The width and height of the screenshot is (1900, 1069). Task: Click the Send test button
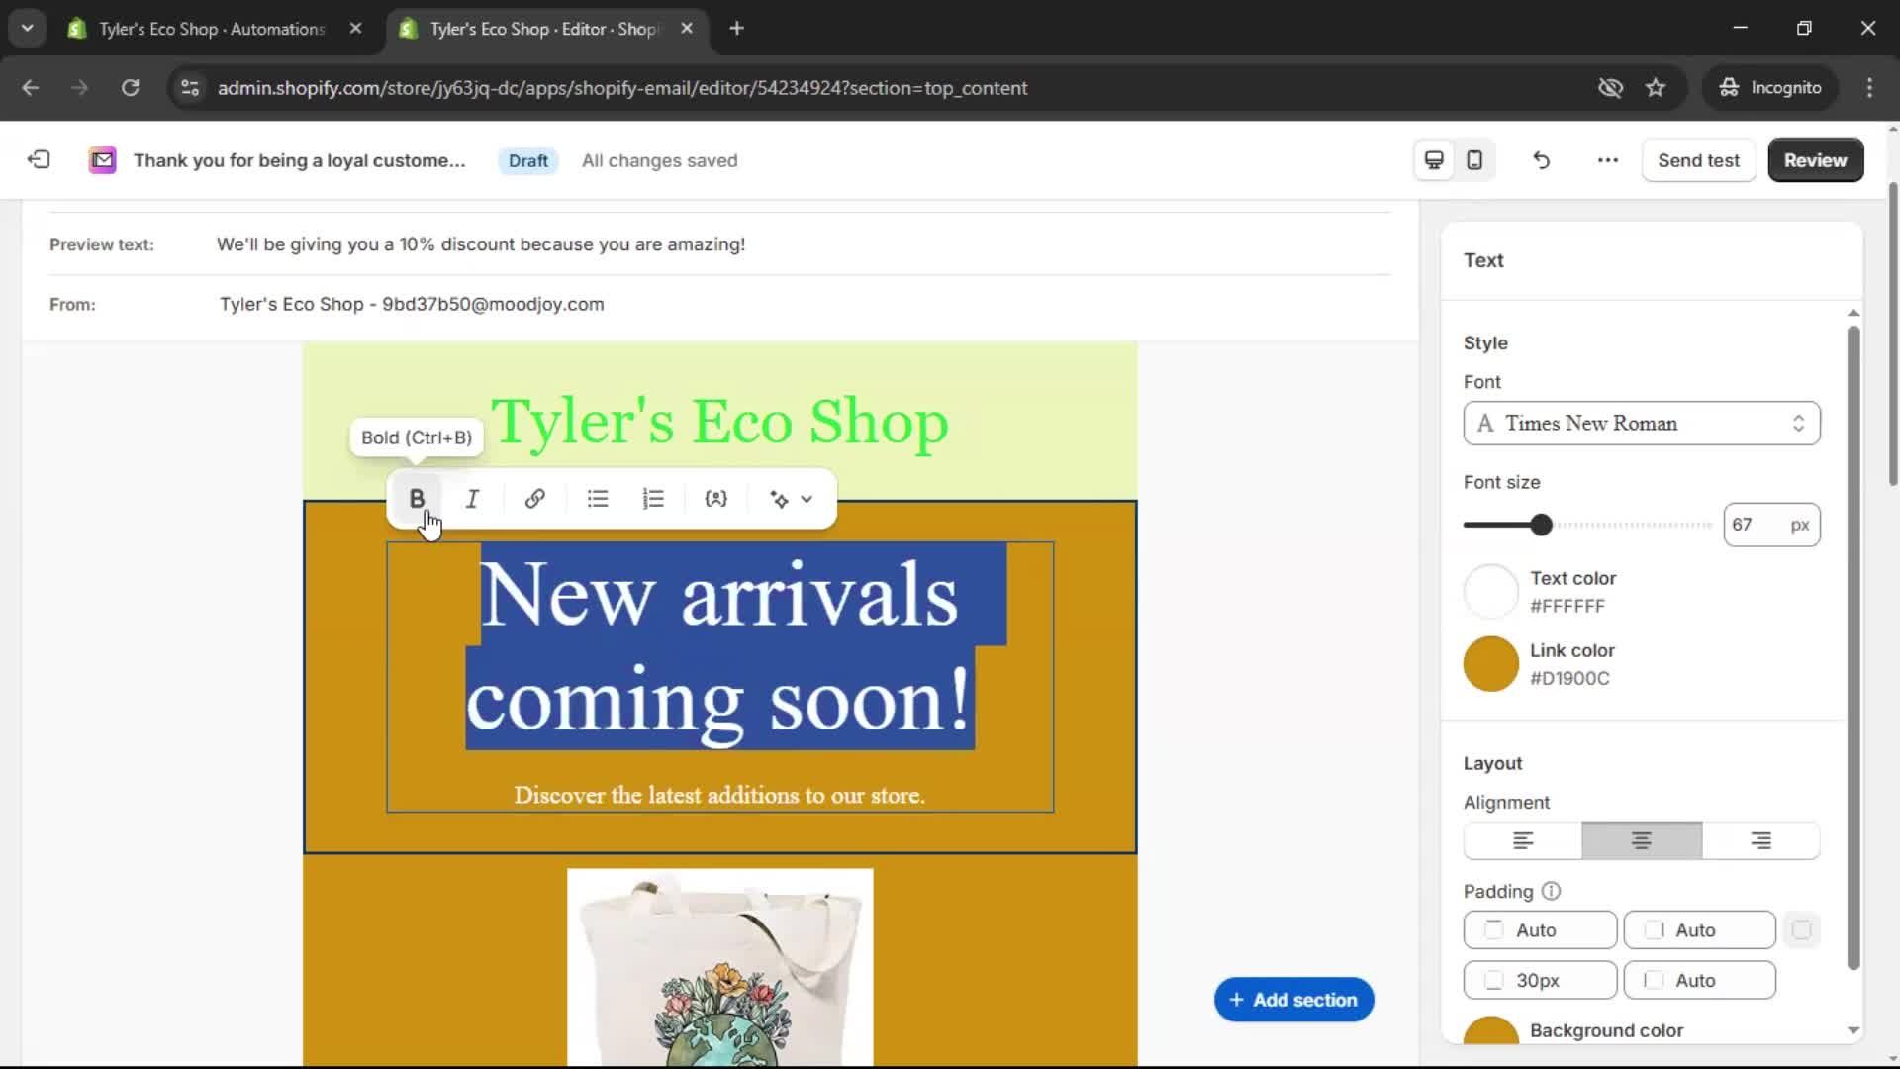click(1698, 159)
